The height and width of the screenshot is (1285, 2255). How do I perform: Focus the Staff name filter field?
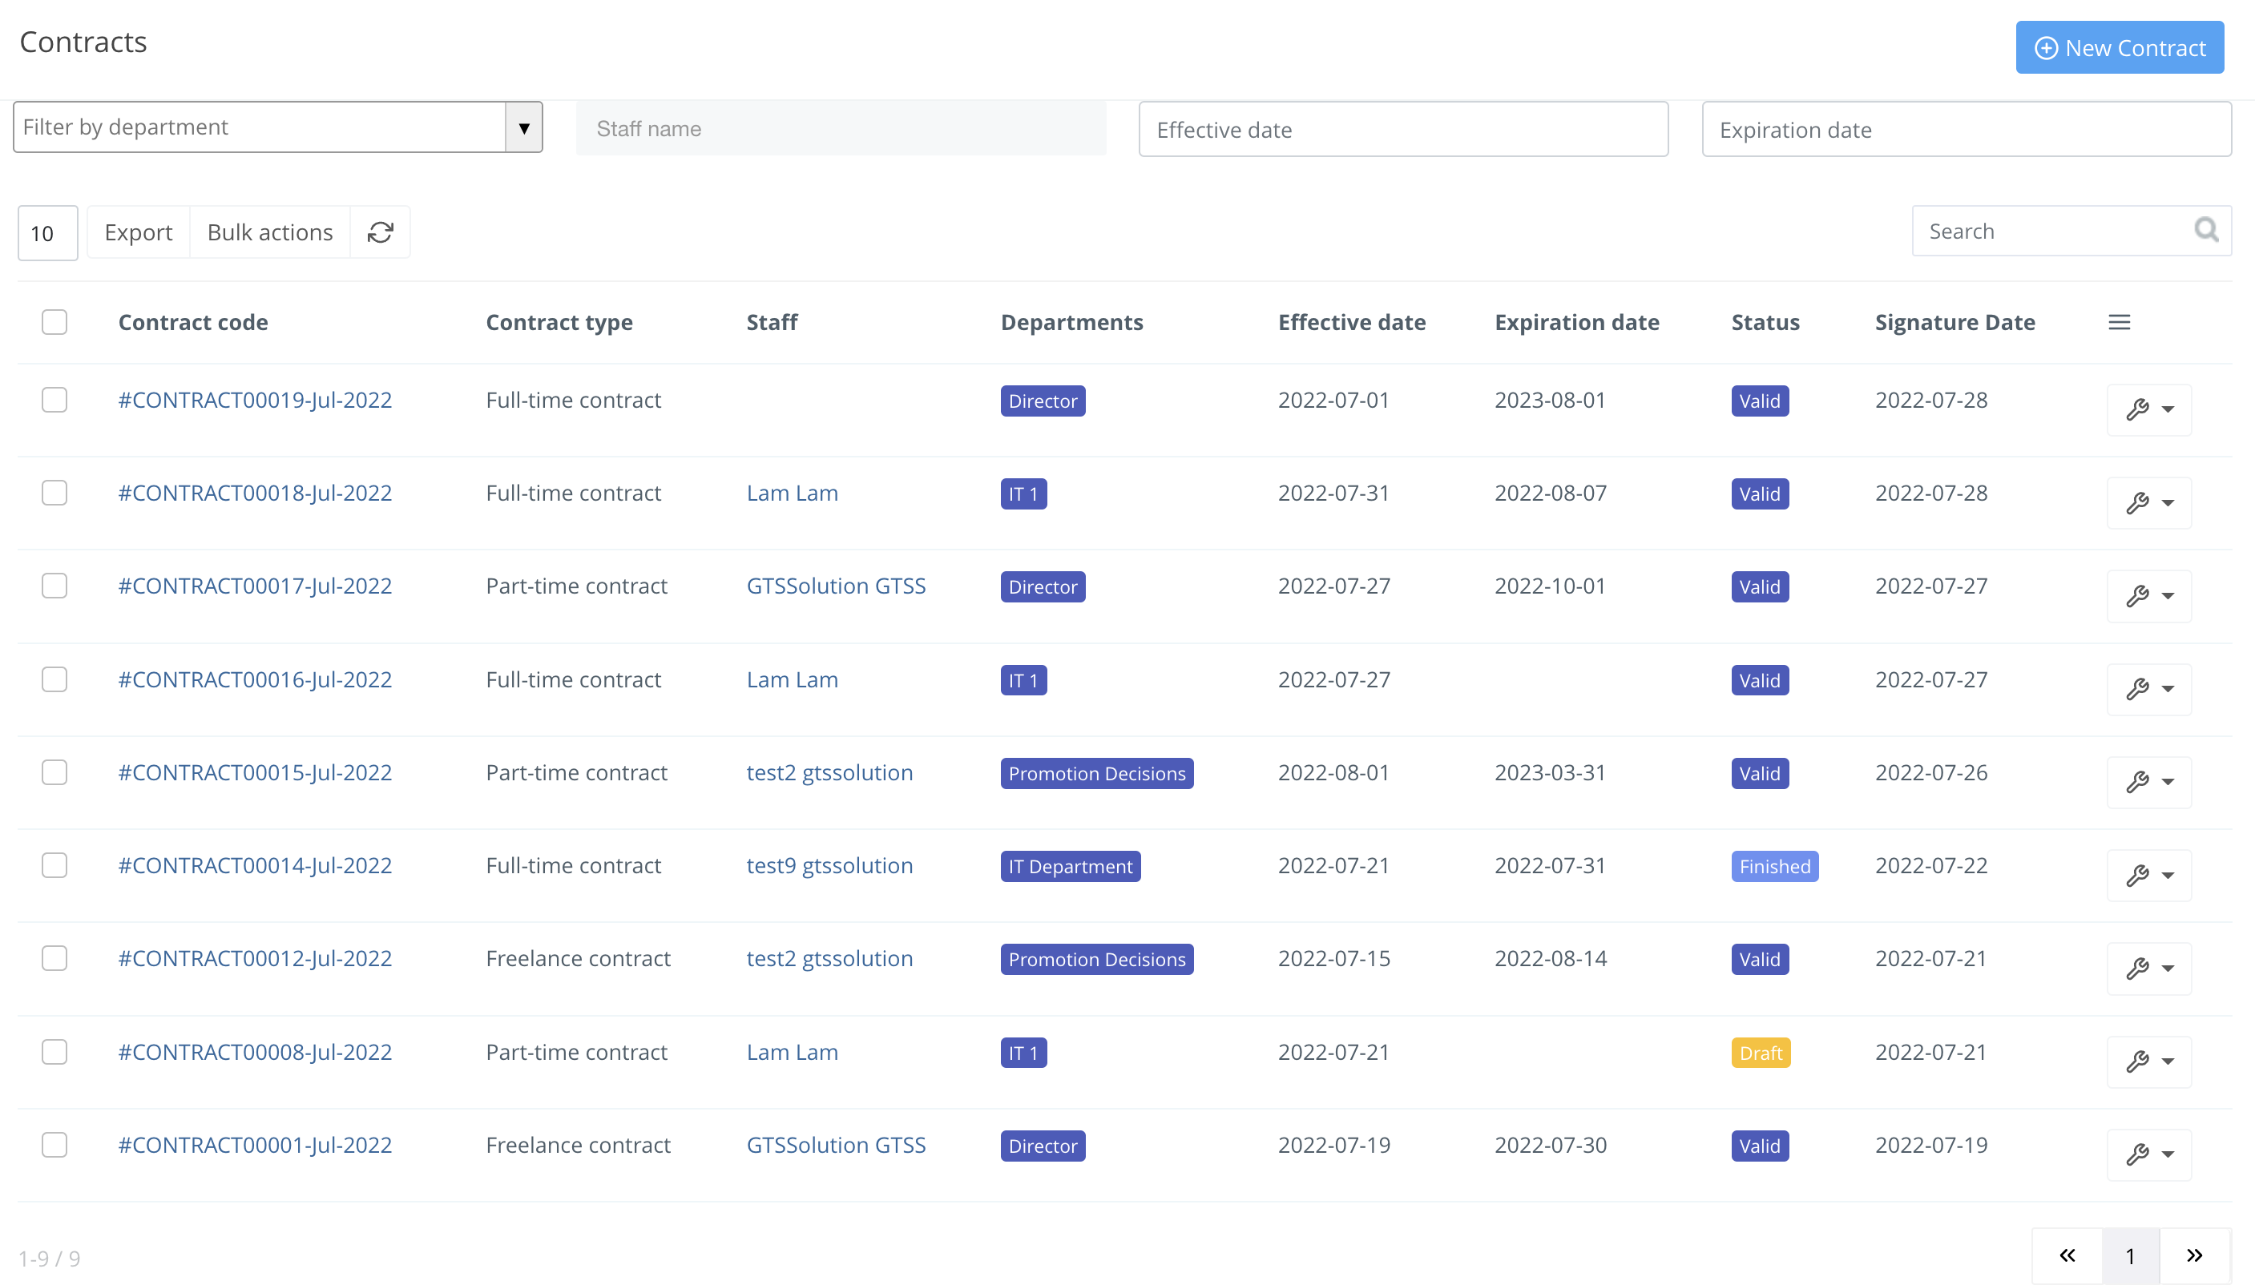pos(841,129)
